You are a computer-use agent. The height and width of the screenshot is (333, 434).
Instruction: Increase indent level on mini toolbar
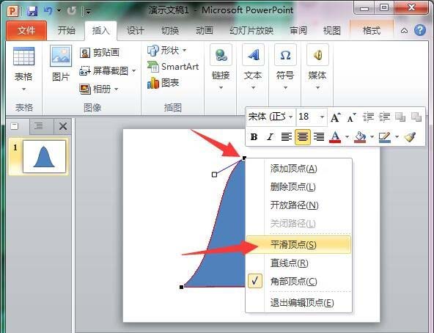384,117
